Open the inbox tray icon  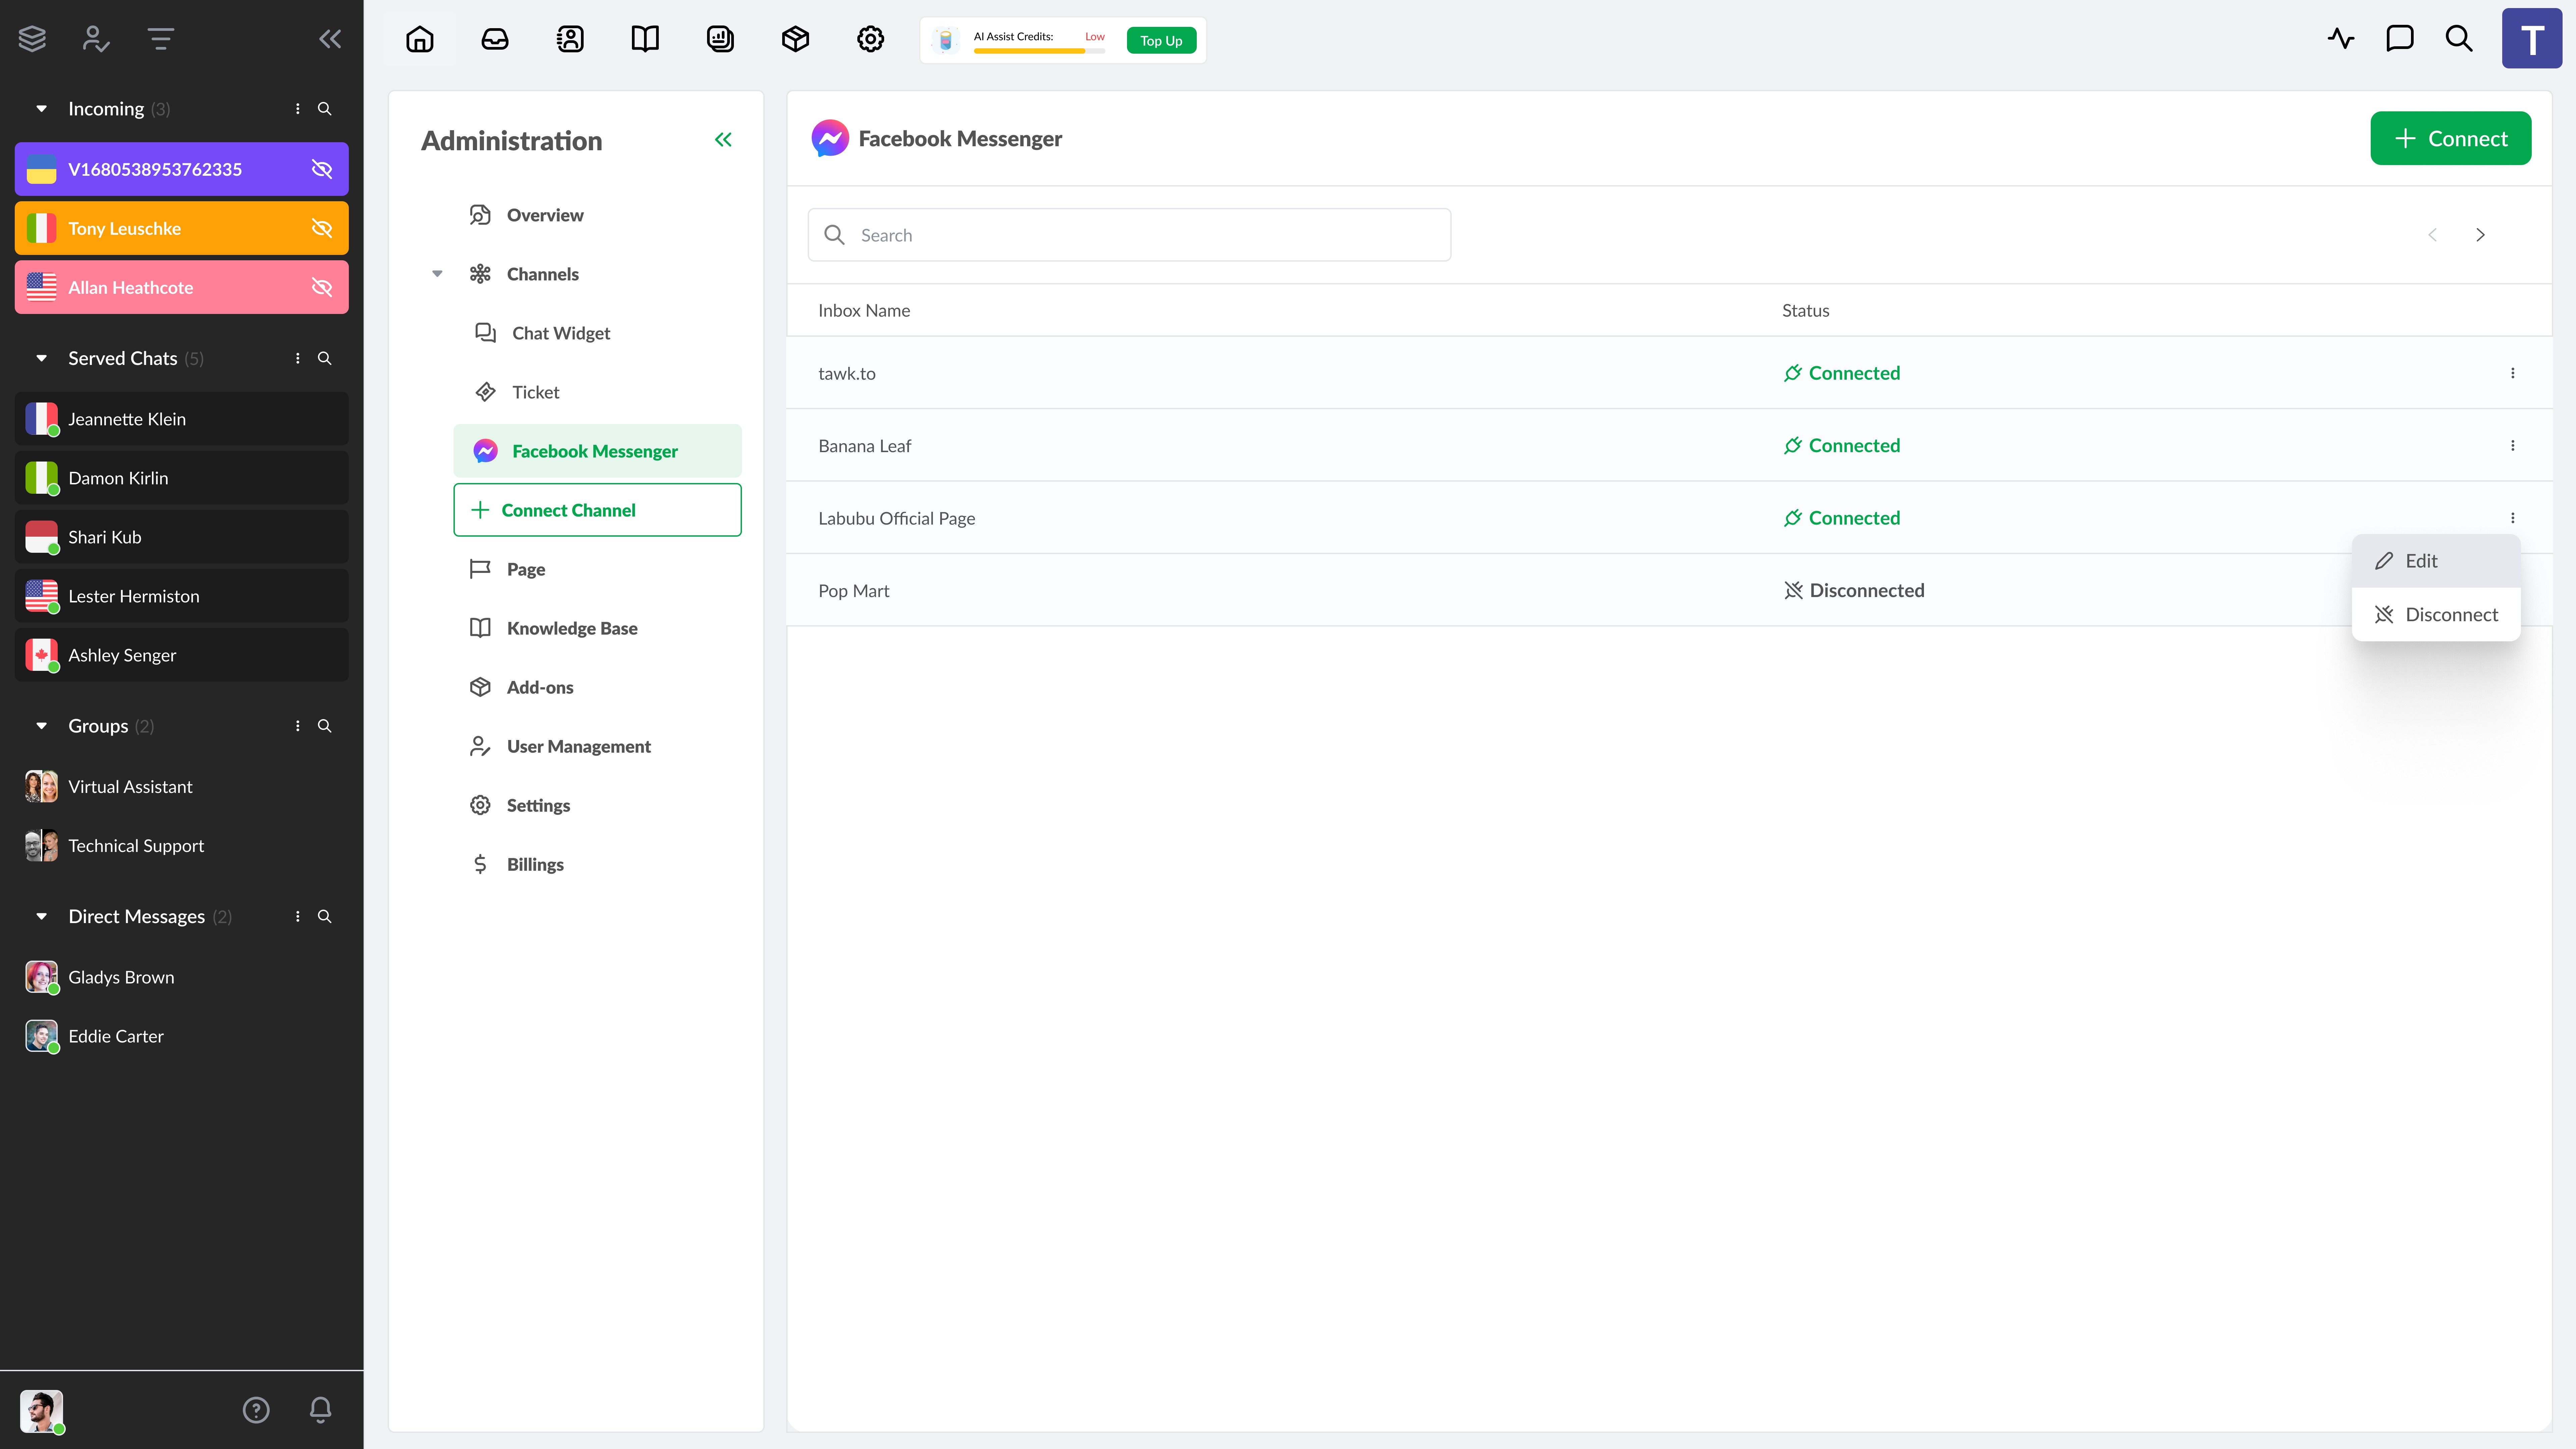[495, 39]
